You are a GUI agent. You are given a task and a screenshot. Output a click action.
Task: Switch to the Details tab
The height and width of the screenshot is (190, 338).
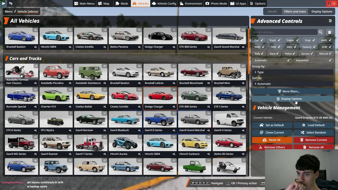[x=272, y=11]
